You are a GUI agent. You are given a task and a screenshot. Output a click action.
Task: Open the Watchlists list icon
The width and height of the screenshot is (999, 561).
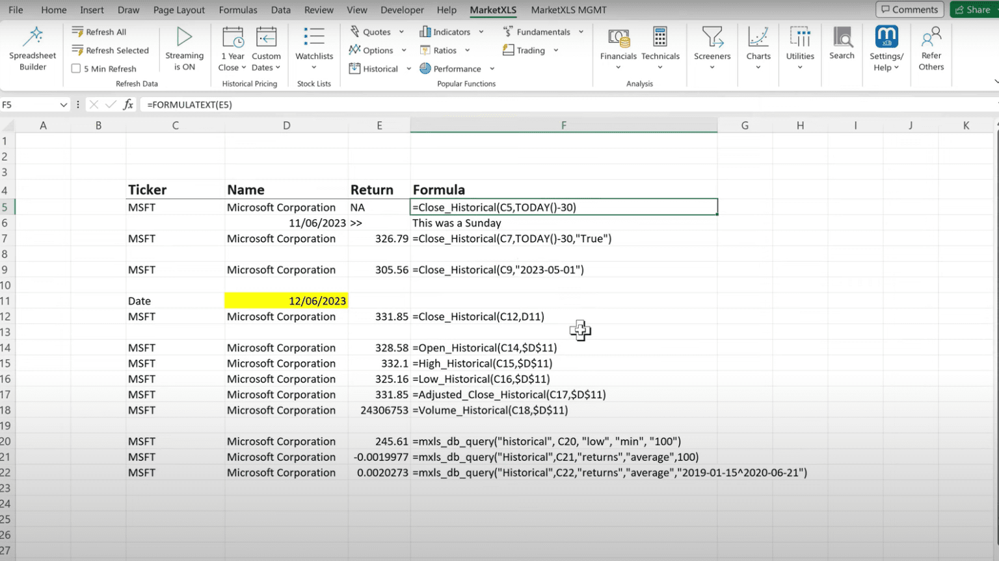click(x=314, y=36)
